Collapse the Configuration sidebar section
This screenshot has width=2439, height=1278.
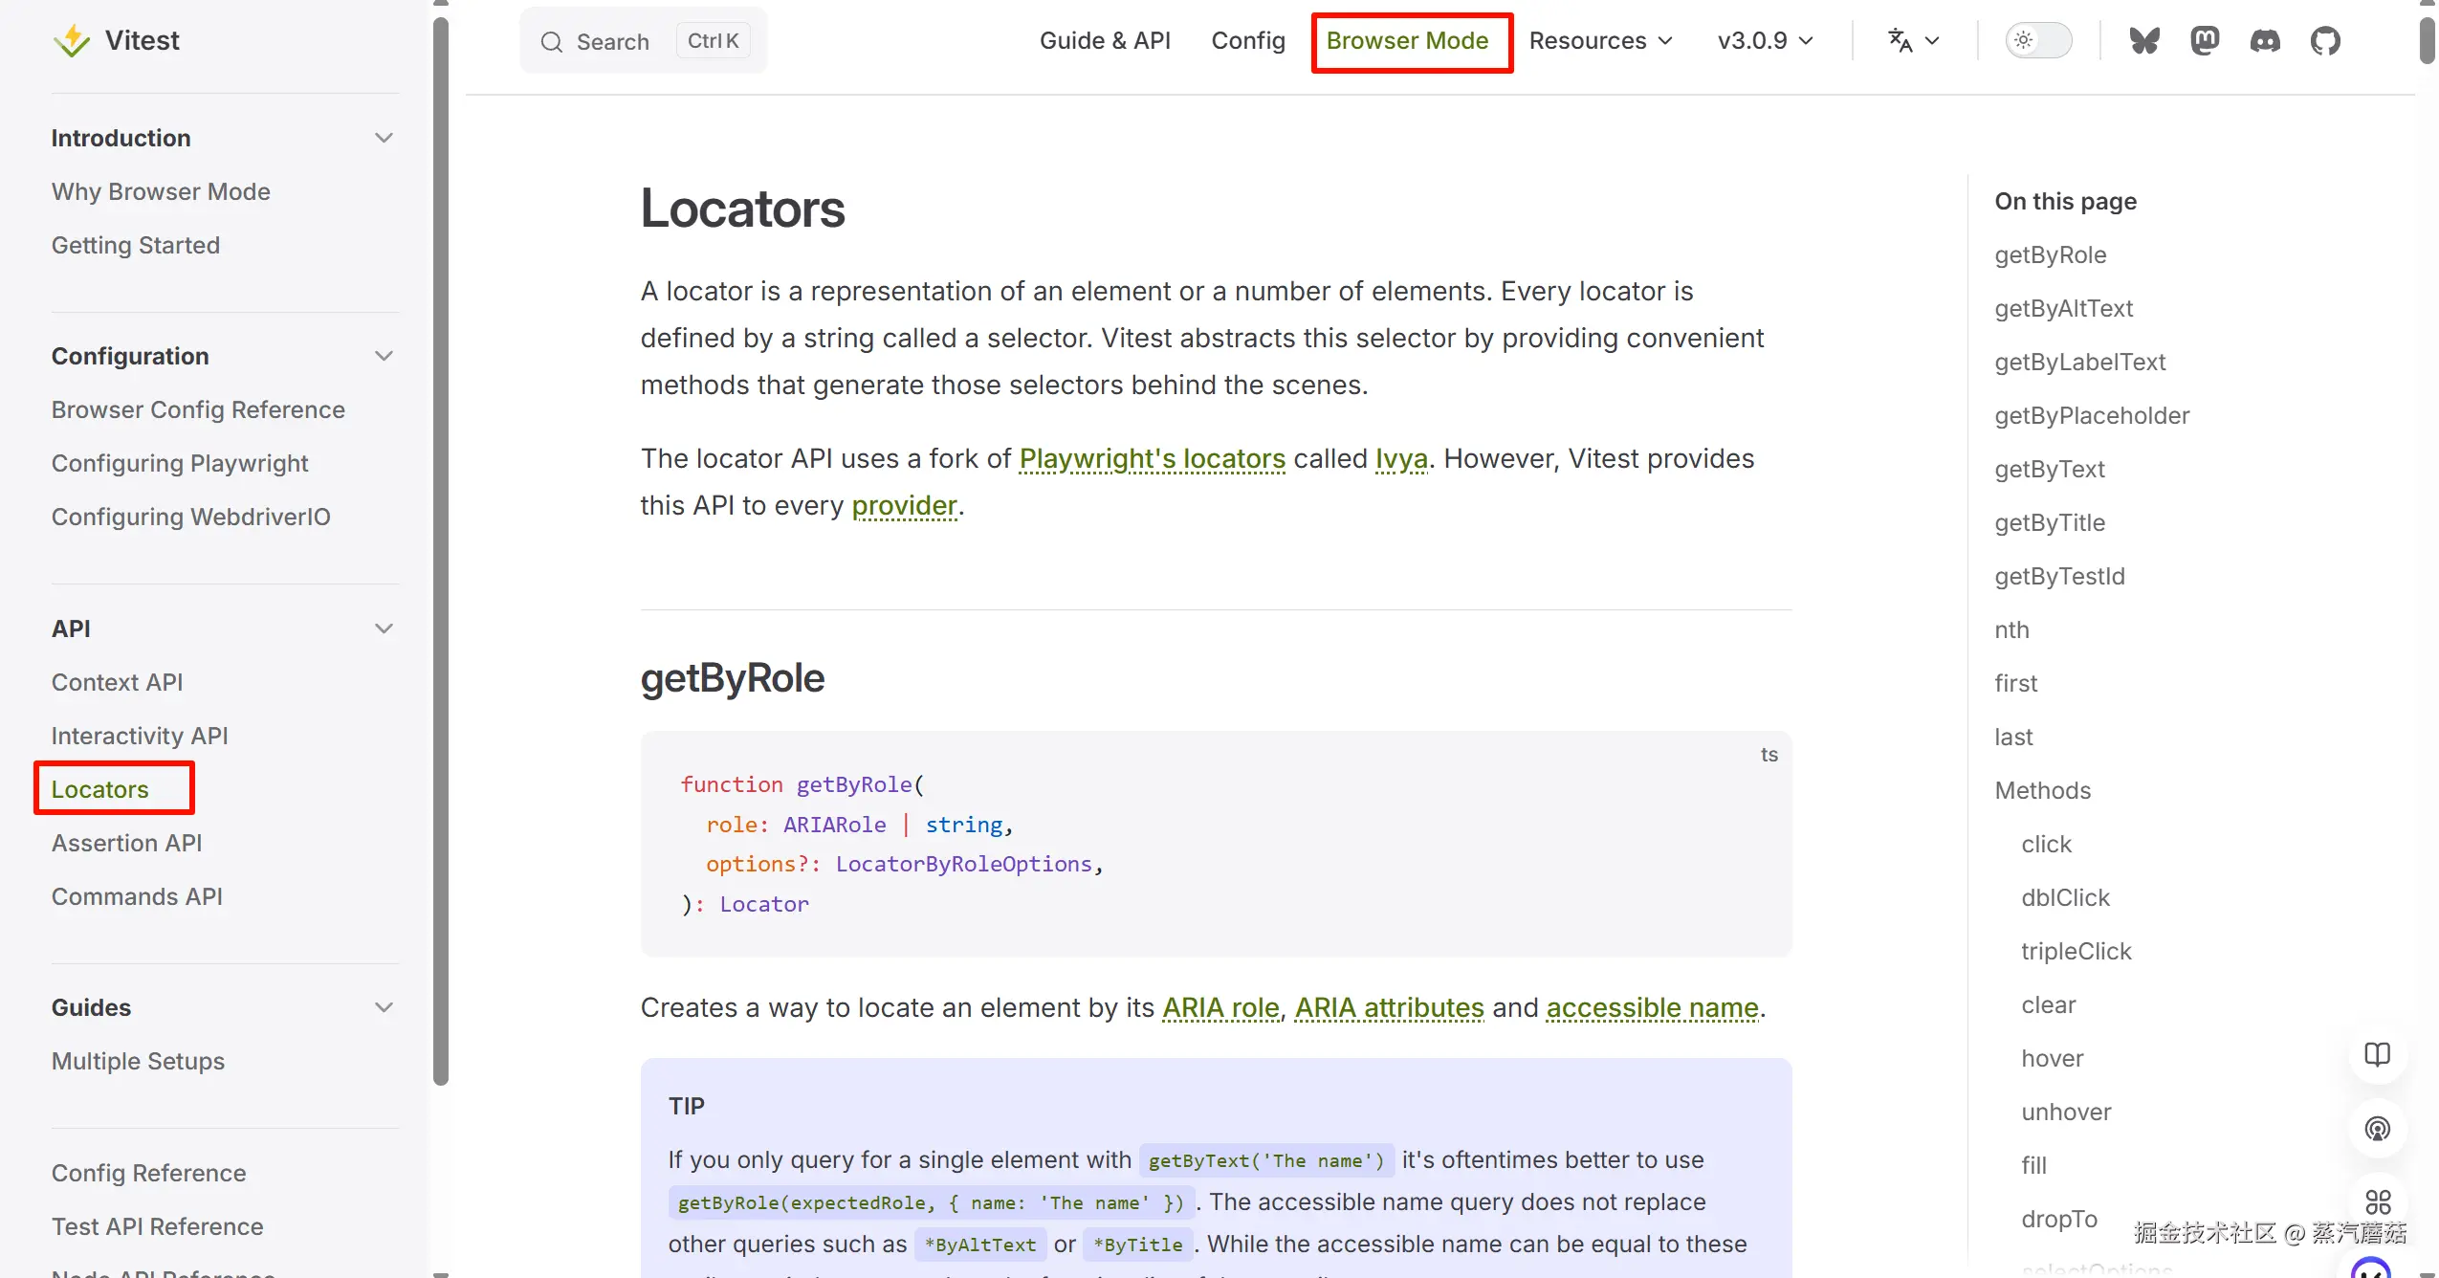[x=384, y=356]
